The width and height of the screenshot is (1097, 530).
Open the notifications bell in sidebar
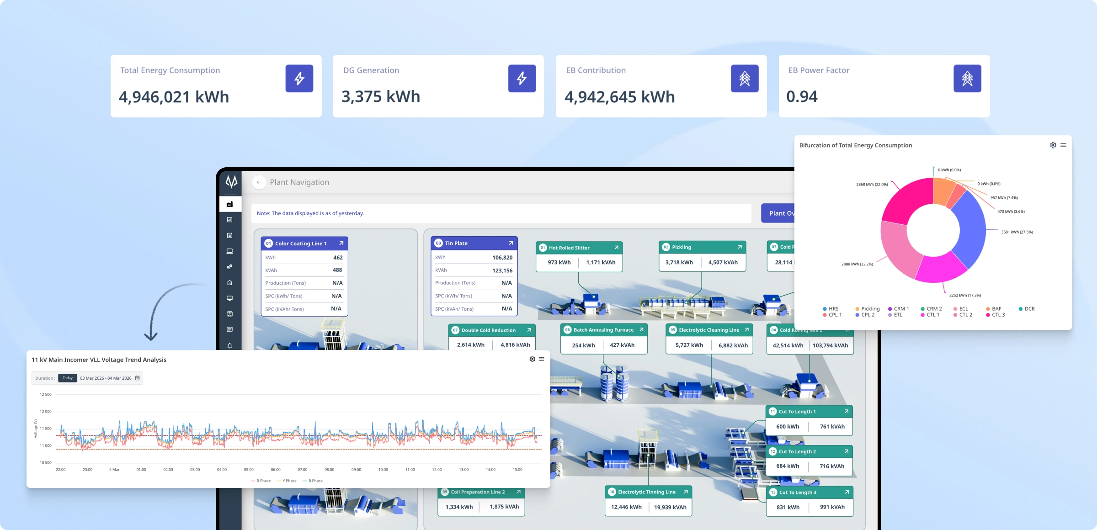click(230, 345)
